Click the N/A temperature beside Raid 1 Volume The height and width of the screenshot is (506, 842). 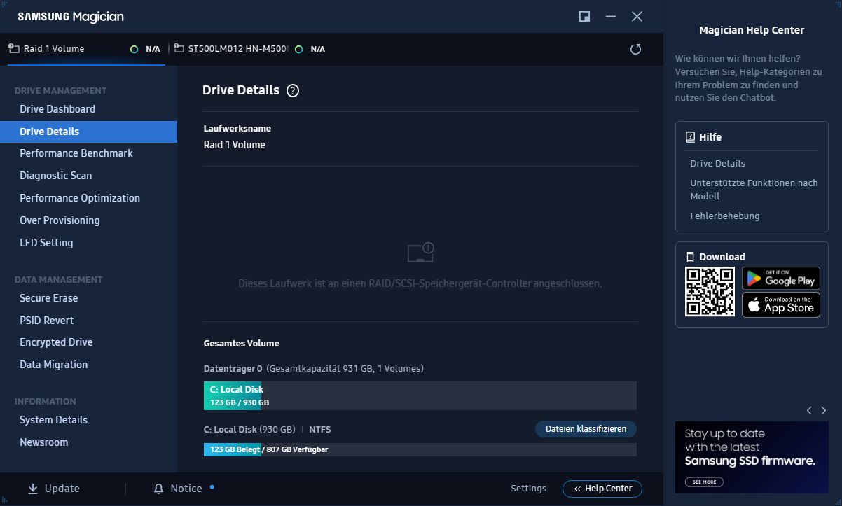[153, 49]
